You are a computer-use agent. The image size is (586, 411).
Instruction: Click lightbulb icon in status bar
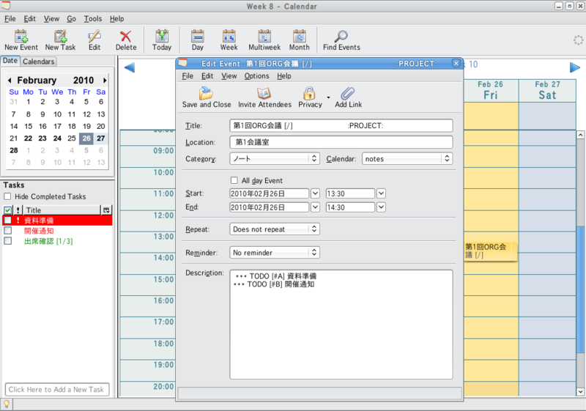pos(7,404)
